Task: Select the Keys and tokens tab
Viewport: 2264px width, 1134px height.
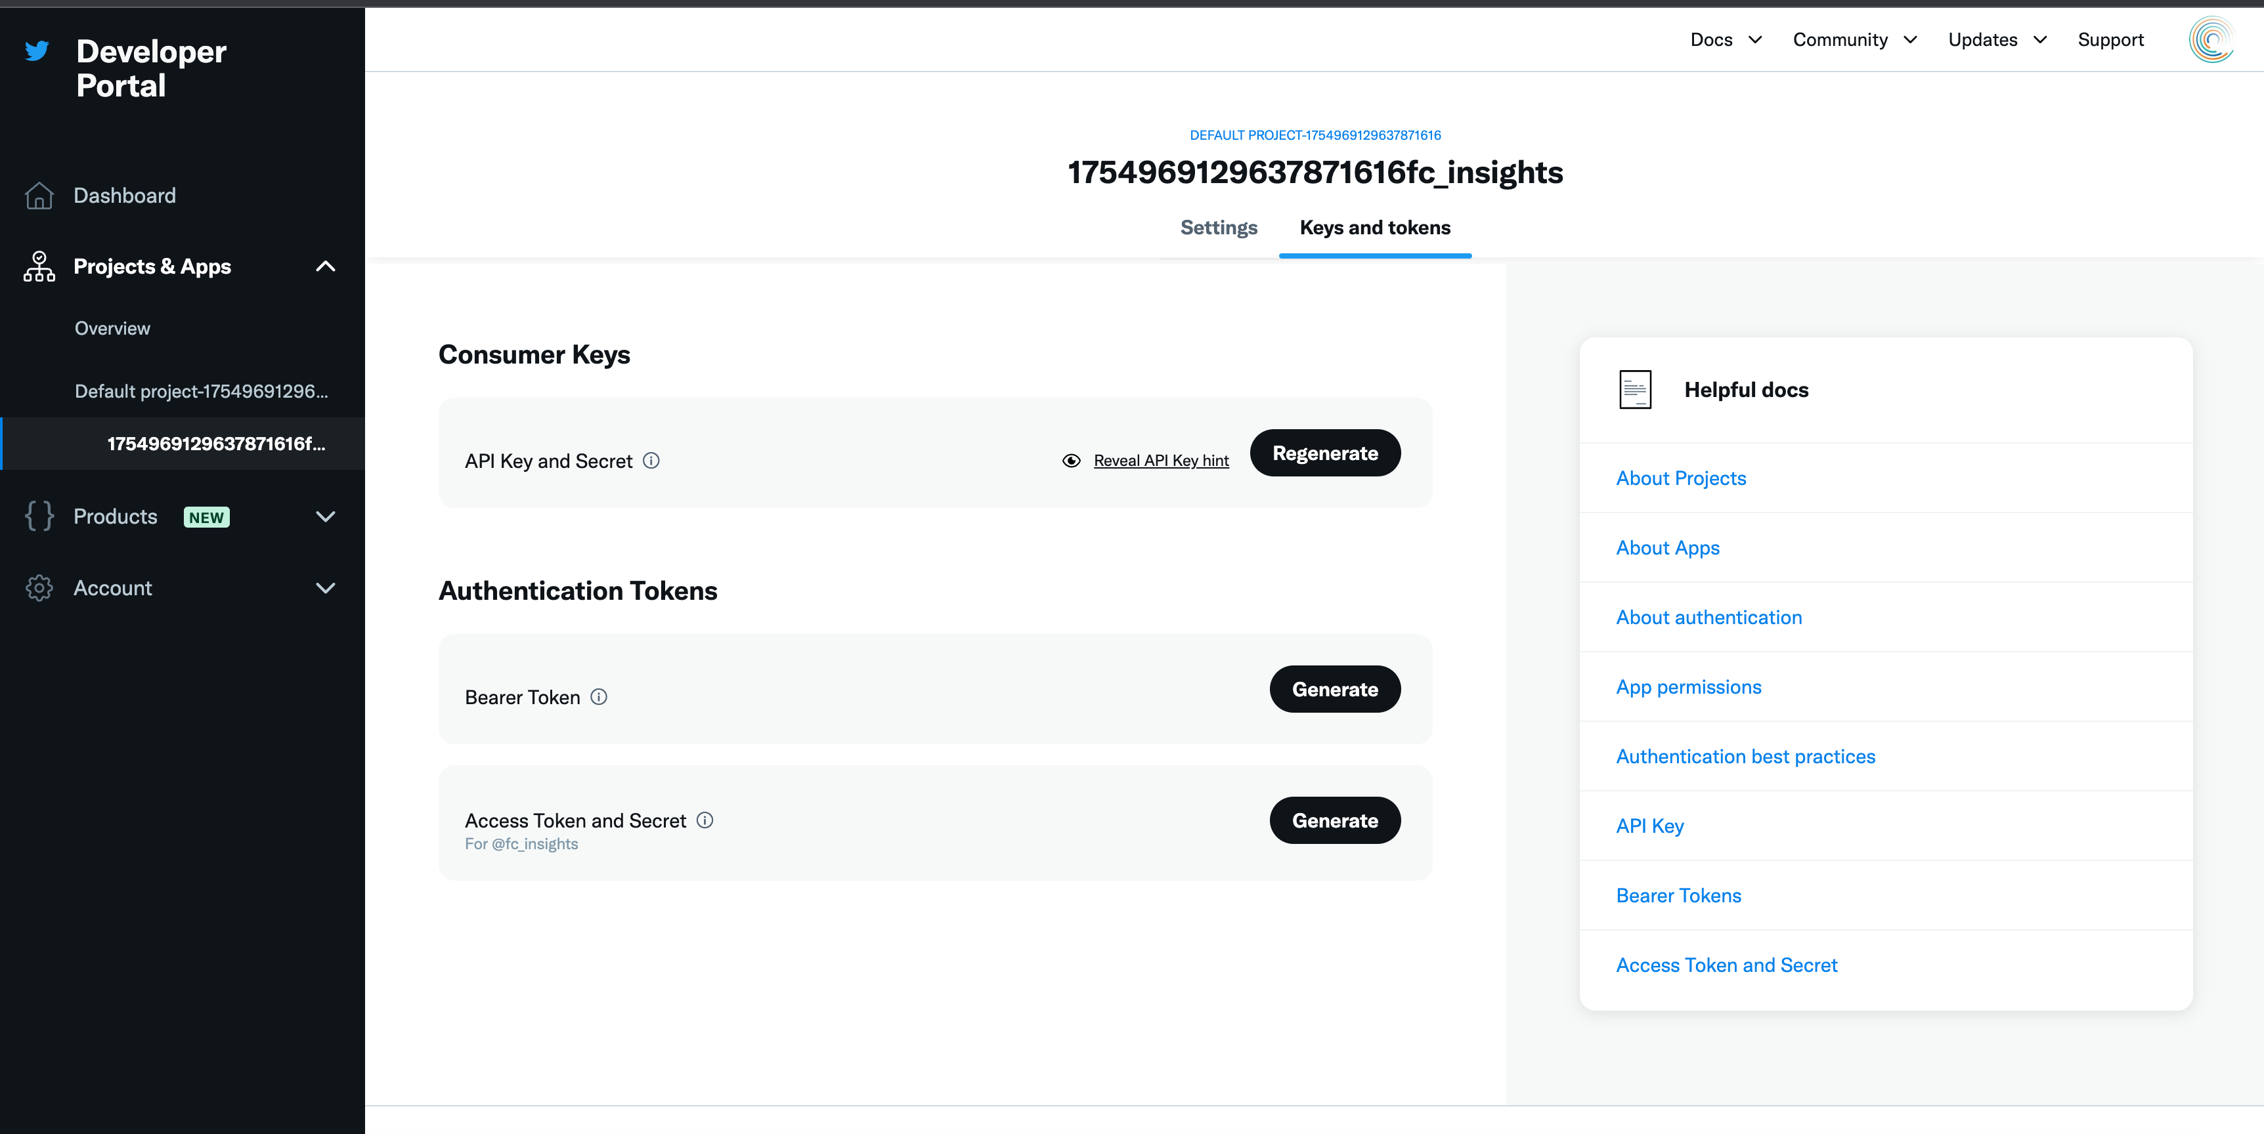Action: (x=1374, y=228)
